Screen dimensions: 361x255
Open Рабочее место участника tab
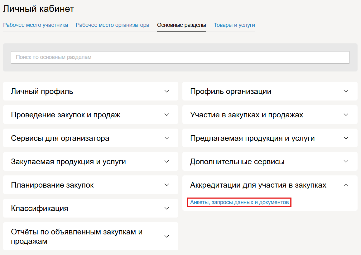(36, 25)
